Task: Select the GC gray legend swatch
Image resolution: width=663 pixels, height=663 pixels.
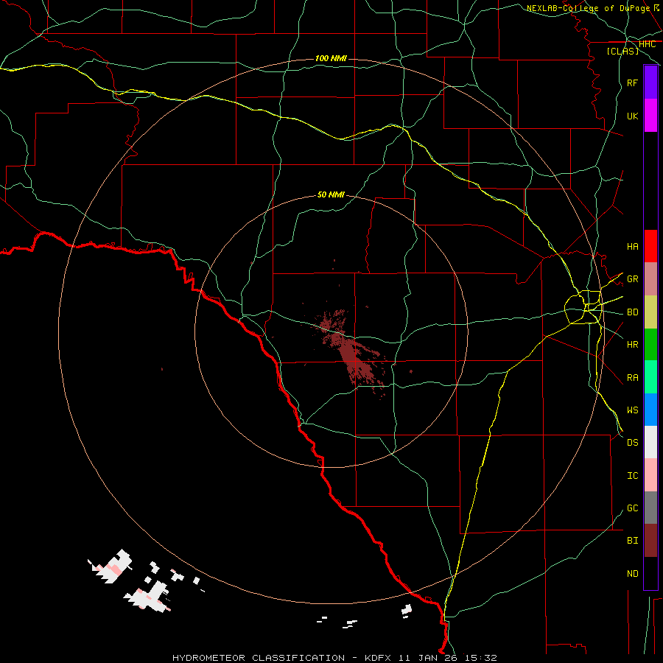Action: [650, 508]
